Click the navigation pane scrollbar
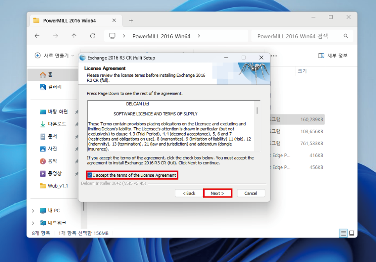Viewport: 376px width, 262px height. tap(84, 207)
